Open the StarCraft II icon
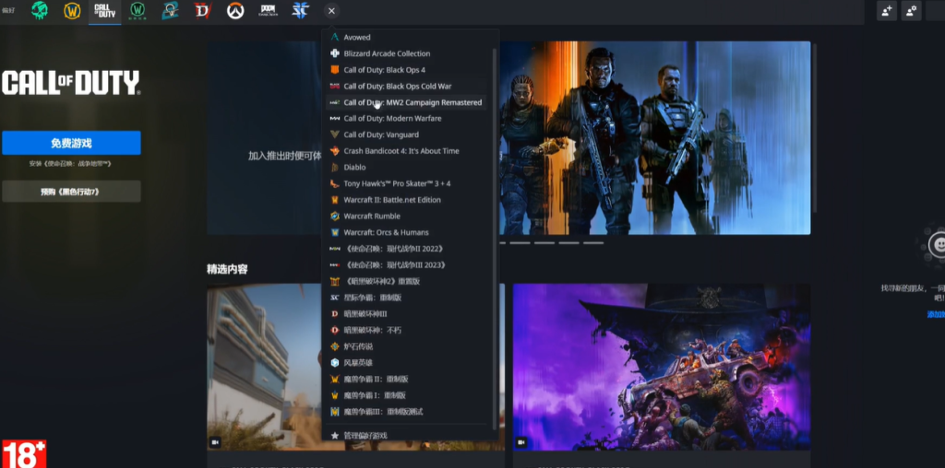This screenshot has width=945, height=468. tap(301, 11)
